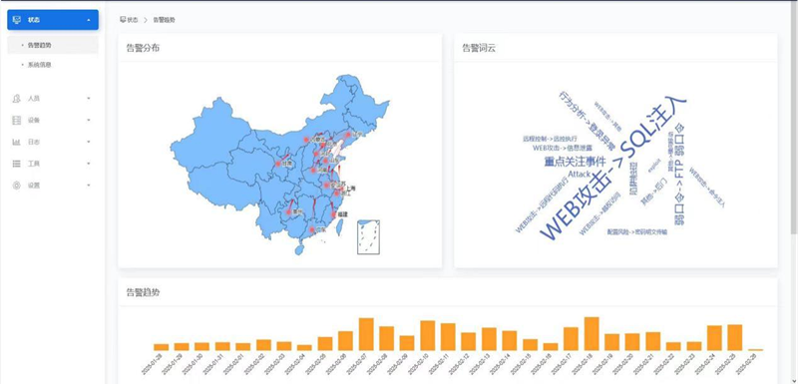Screen dimensions: 798x384
Task: Expand the 设备 menu arrow
Action: pos(89,121)
